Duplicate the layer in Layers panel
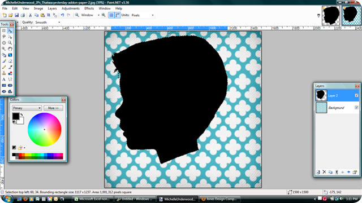Viewport: 362px width, 203px height. pyautogui.click(x=330, y=172)
